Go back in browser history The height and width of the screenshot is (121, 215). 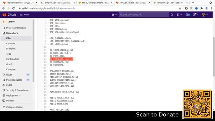[x=3, y=8]
